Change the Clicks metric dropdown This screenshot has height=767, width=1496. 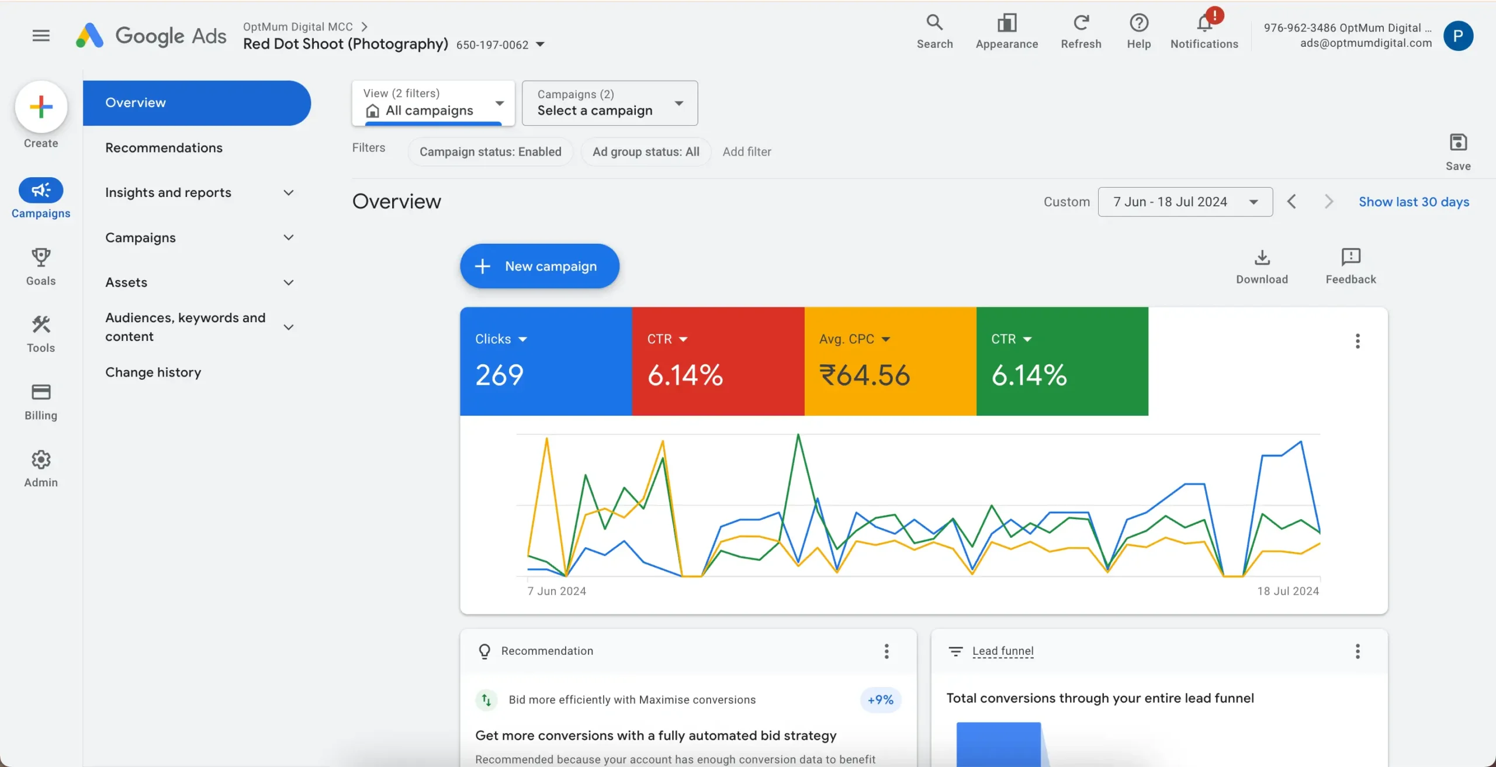coord(501,339)
